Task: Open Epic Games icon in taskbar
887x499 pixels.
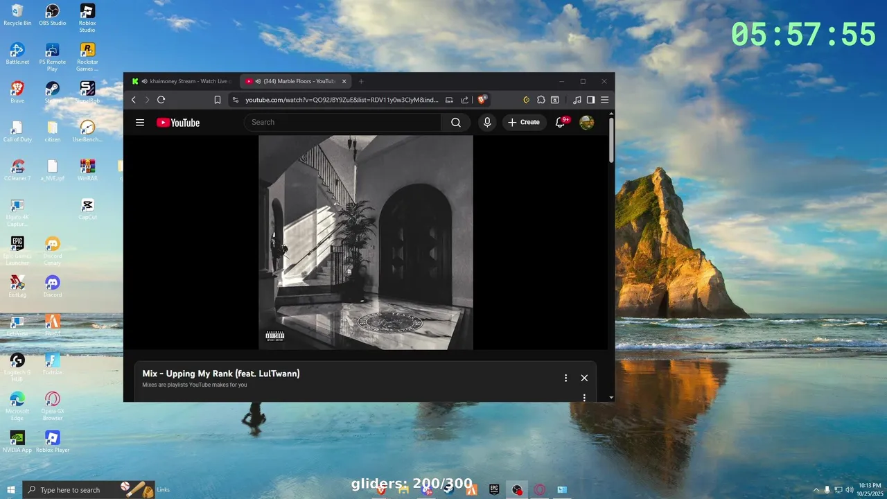Action: 494,489
